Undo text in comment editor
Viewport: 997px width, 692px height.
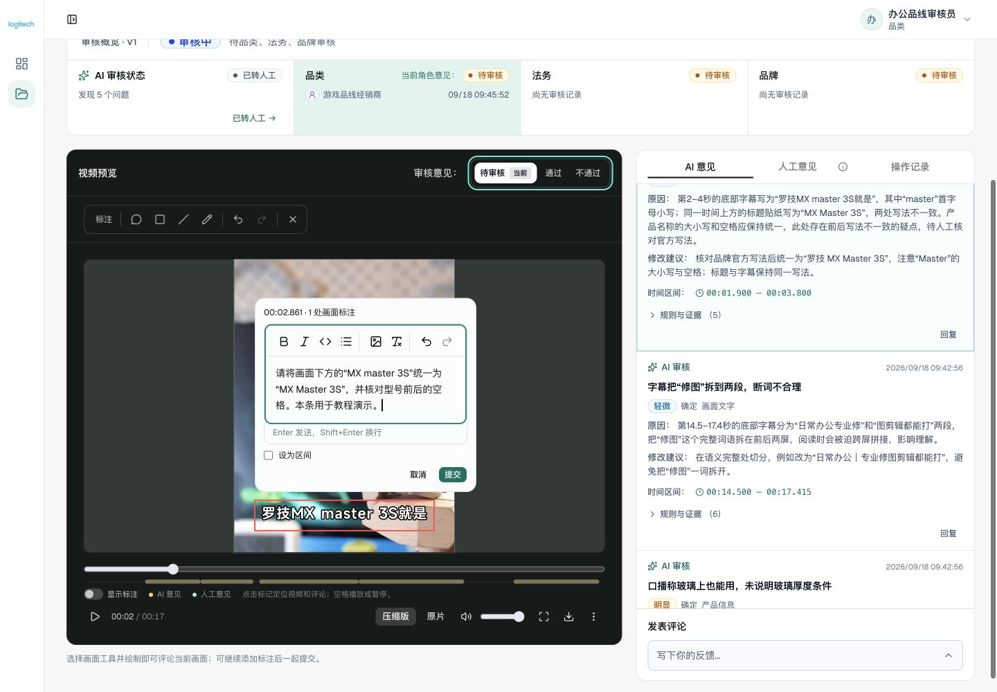tap(426, 341)
